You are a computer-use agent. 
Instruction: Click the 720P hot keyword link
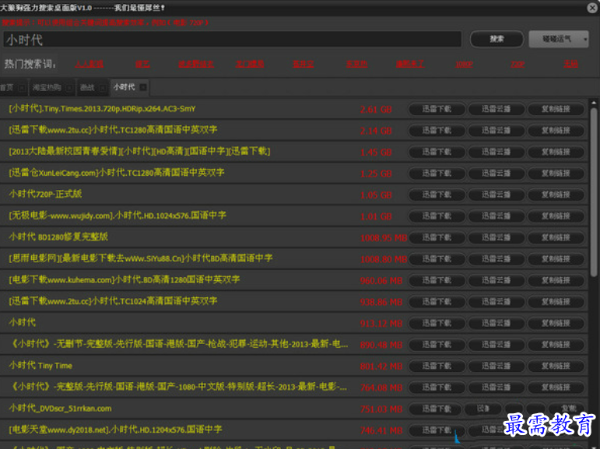tap(518, 64)
